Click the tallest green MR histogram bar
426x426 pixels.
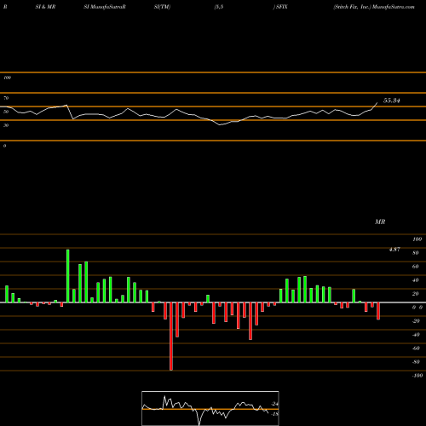click(68, 276)
